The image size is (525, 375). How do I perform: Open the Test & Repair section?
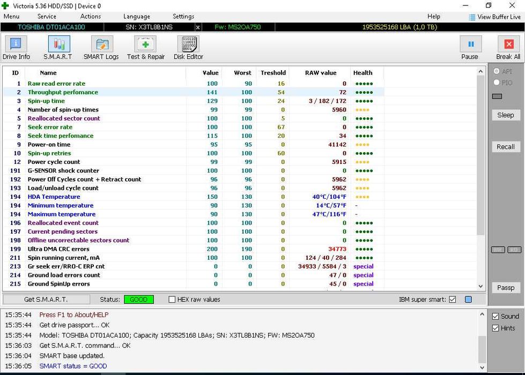click(x=146, y=48)
